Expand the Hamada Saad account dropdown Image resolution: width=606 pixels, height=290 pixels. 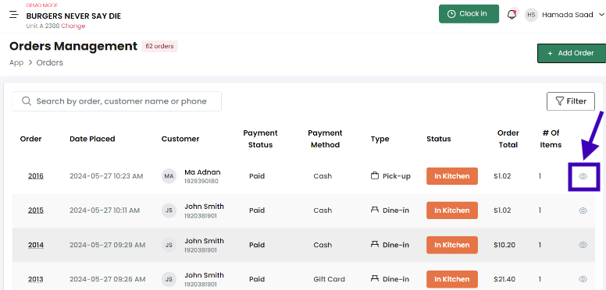601,15
